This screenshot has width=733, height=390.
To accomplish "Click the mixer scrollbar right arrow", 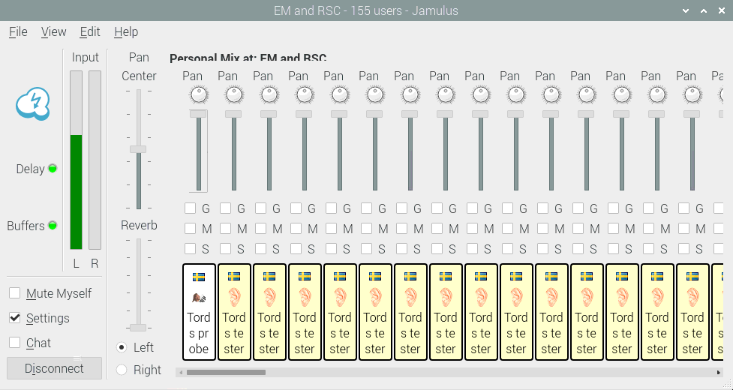I will 719,372.
